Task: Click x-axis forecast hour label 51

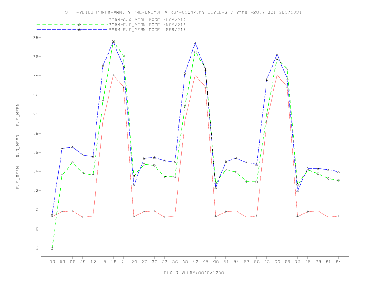Action: (x=226, y=262)
